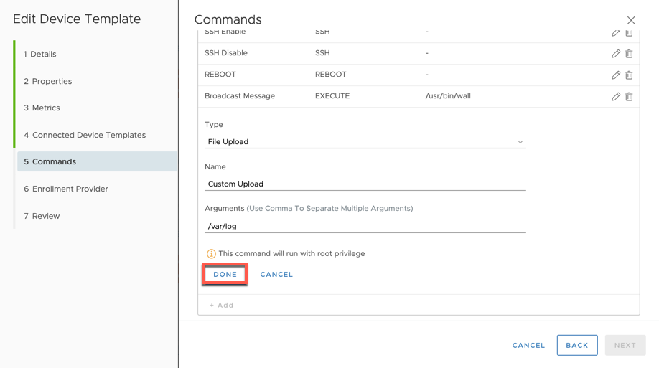Click the BACK button

point(577,345)
